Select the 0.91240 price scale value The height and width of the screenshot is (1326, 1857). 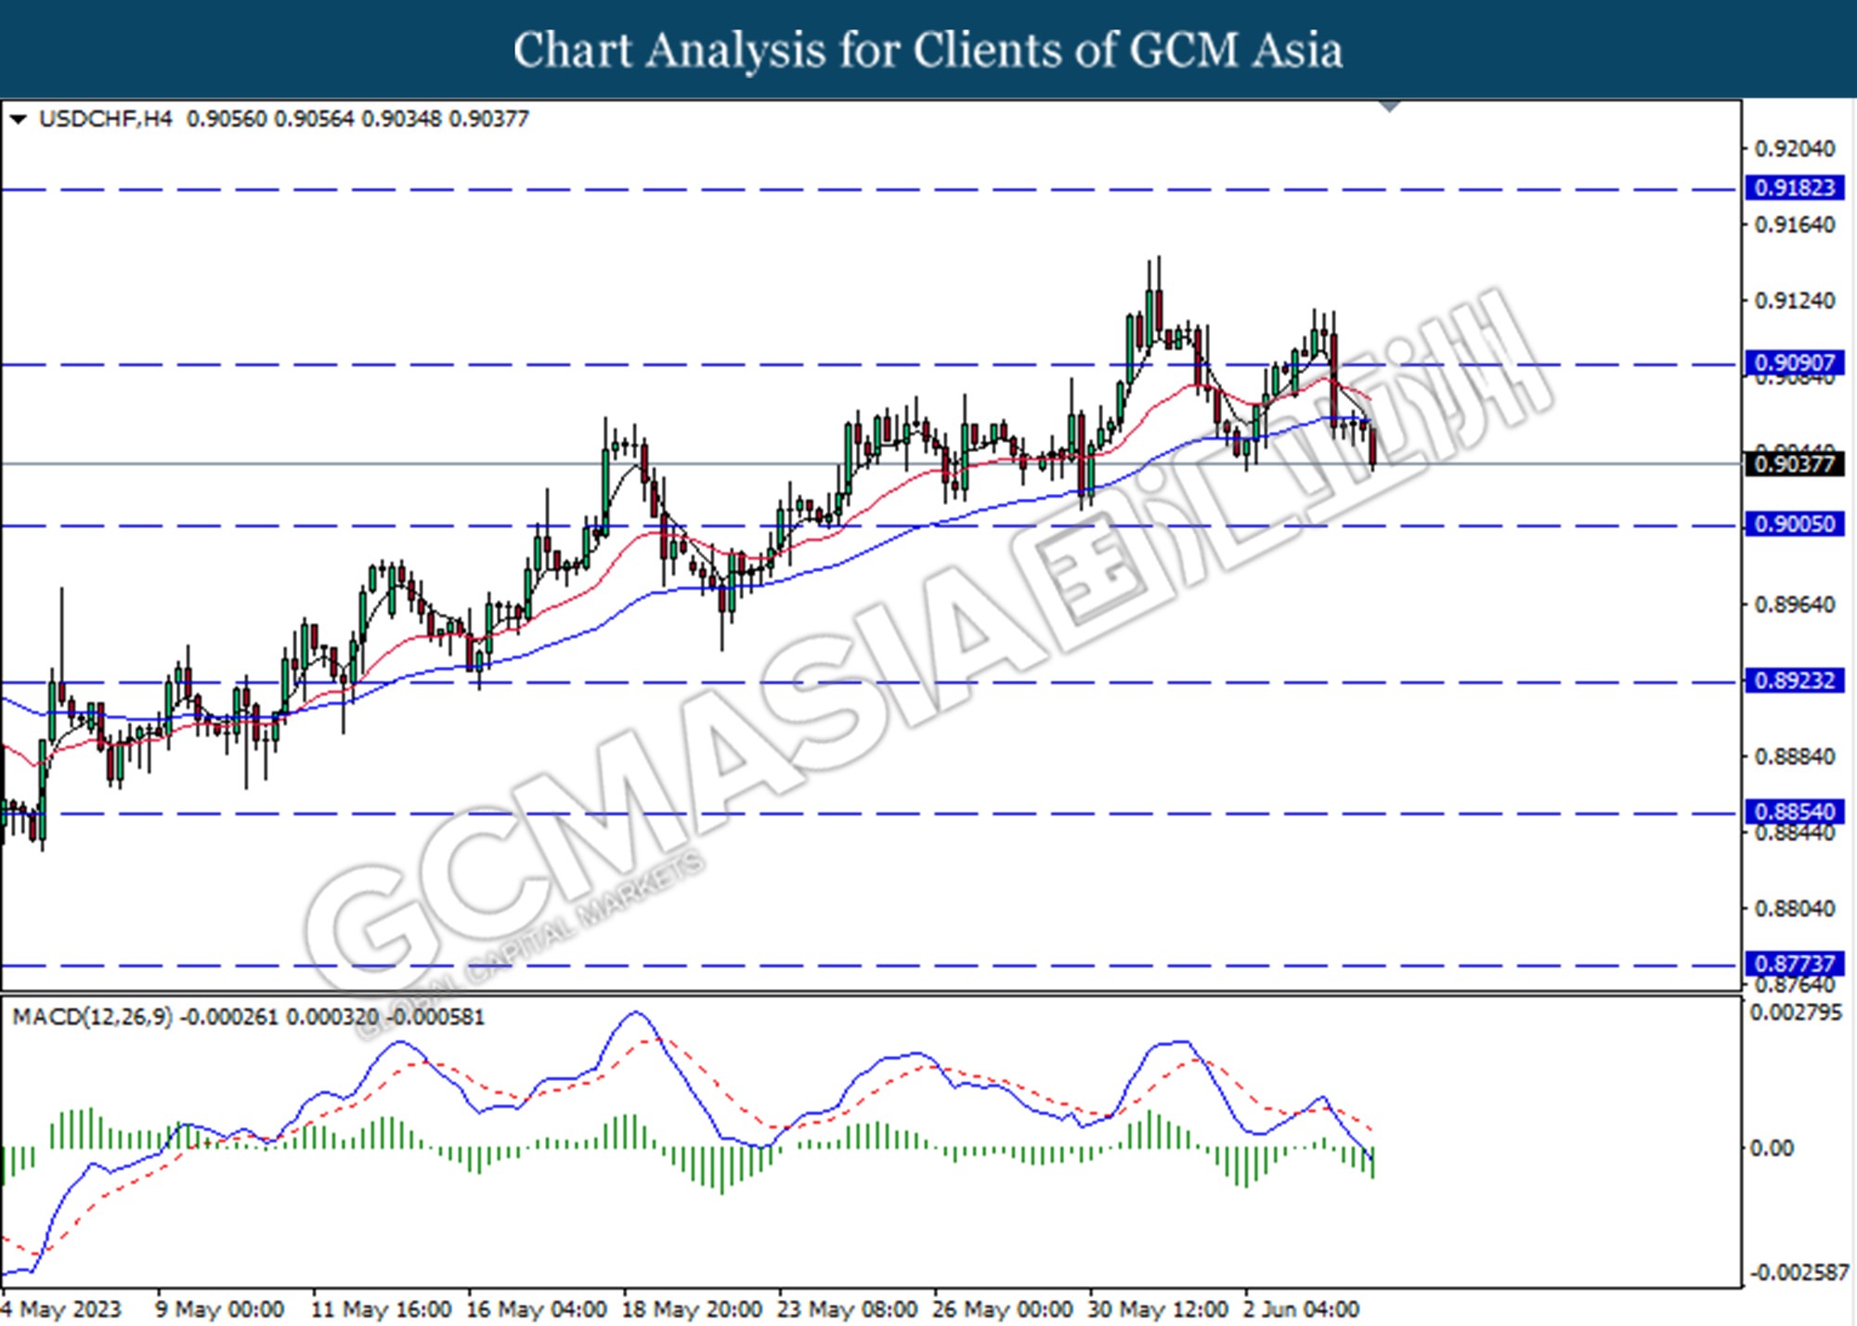click(x=1794, y=301)
